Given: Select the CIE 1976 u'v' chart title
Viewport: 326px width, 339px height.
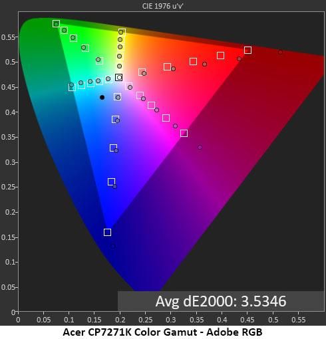Looking at the screenshot, I should click(x=163, y=6).
